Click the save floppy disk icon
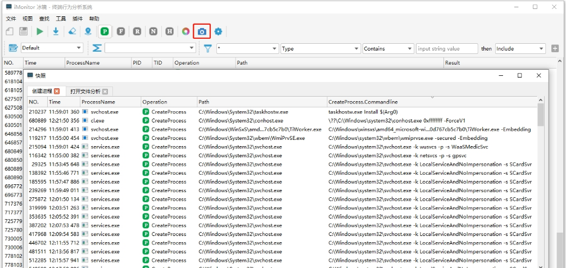This screenshot has width=566, height=268. [x=24, y=31]
